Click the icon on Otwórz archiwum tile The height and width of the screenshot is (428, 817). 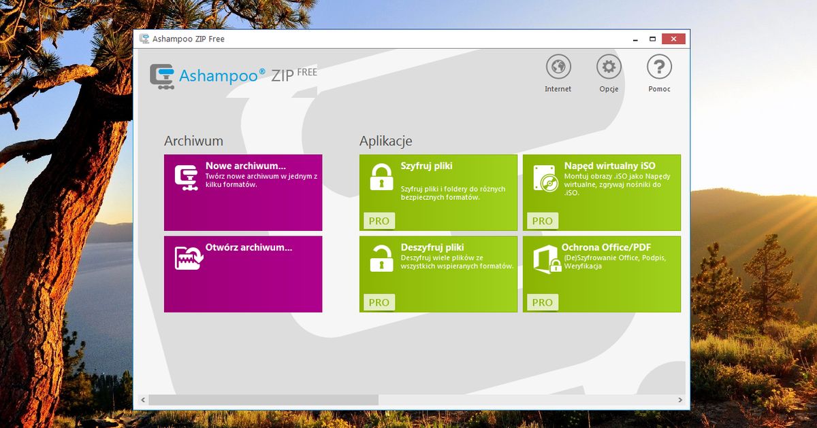tap(188, 257)
